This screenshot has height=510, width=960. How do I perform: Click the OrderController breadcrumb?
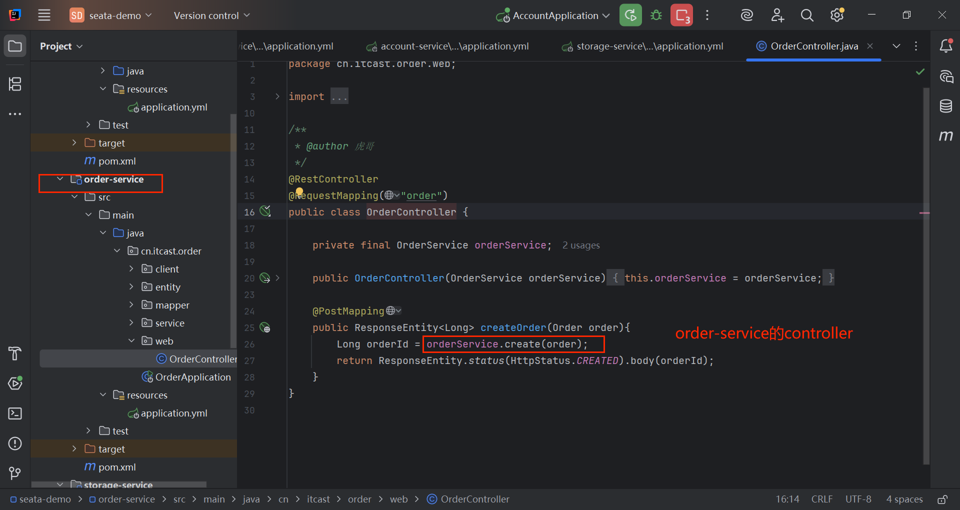coord(468,499)
